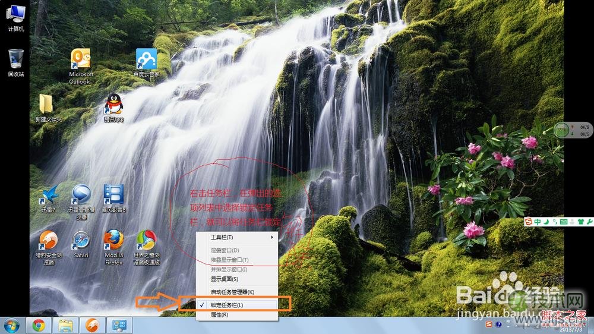Select the 猎豹安全浏览器 desktop shortcut
Image resolution: width=594 pixels, height=334 pixels.
pos(49,248)
